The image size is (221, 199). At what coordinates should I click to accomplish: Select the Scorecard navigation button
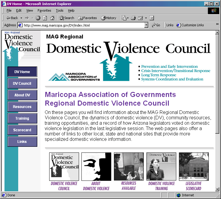click(22, 130)
